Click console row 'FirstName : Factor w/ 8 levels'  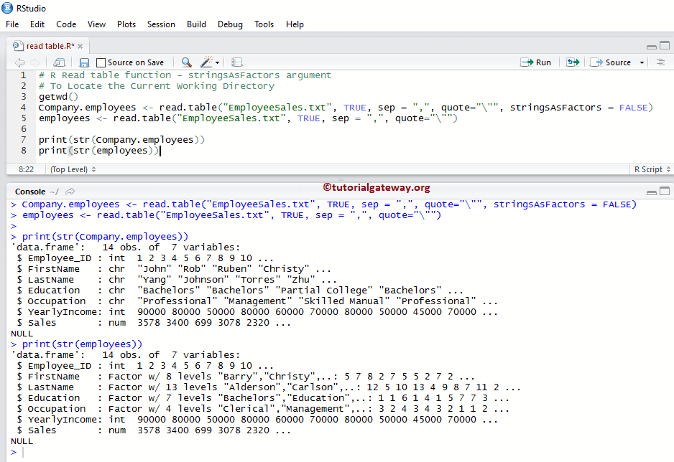pyautogui.click(x=246, y=377)
